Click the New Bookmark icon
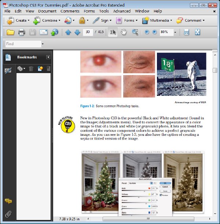This screenshot has height=224, width=220. (x=40, y=69)
